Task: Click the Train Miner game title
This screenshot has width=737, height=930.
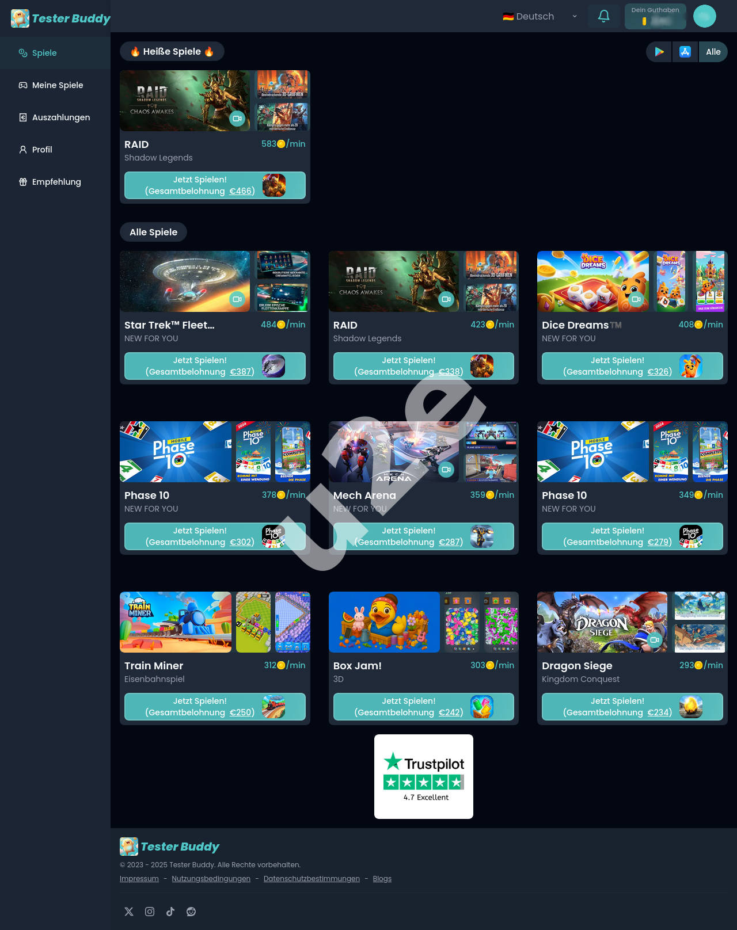Action: coord(154,666)
